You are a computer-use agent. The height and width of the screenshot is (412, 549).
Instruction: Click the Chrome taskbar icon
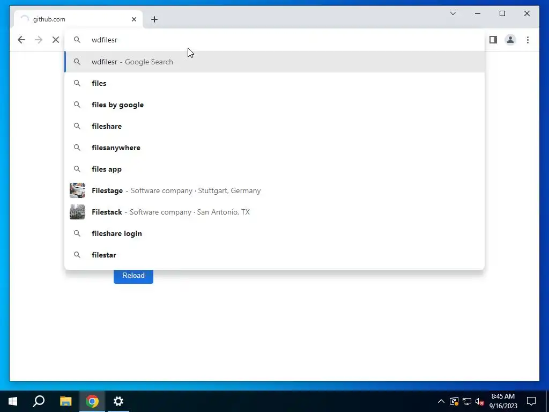click(x=92, y=401)
